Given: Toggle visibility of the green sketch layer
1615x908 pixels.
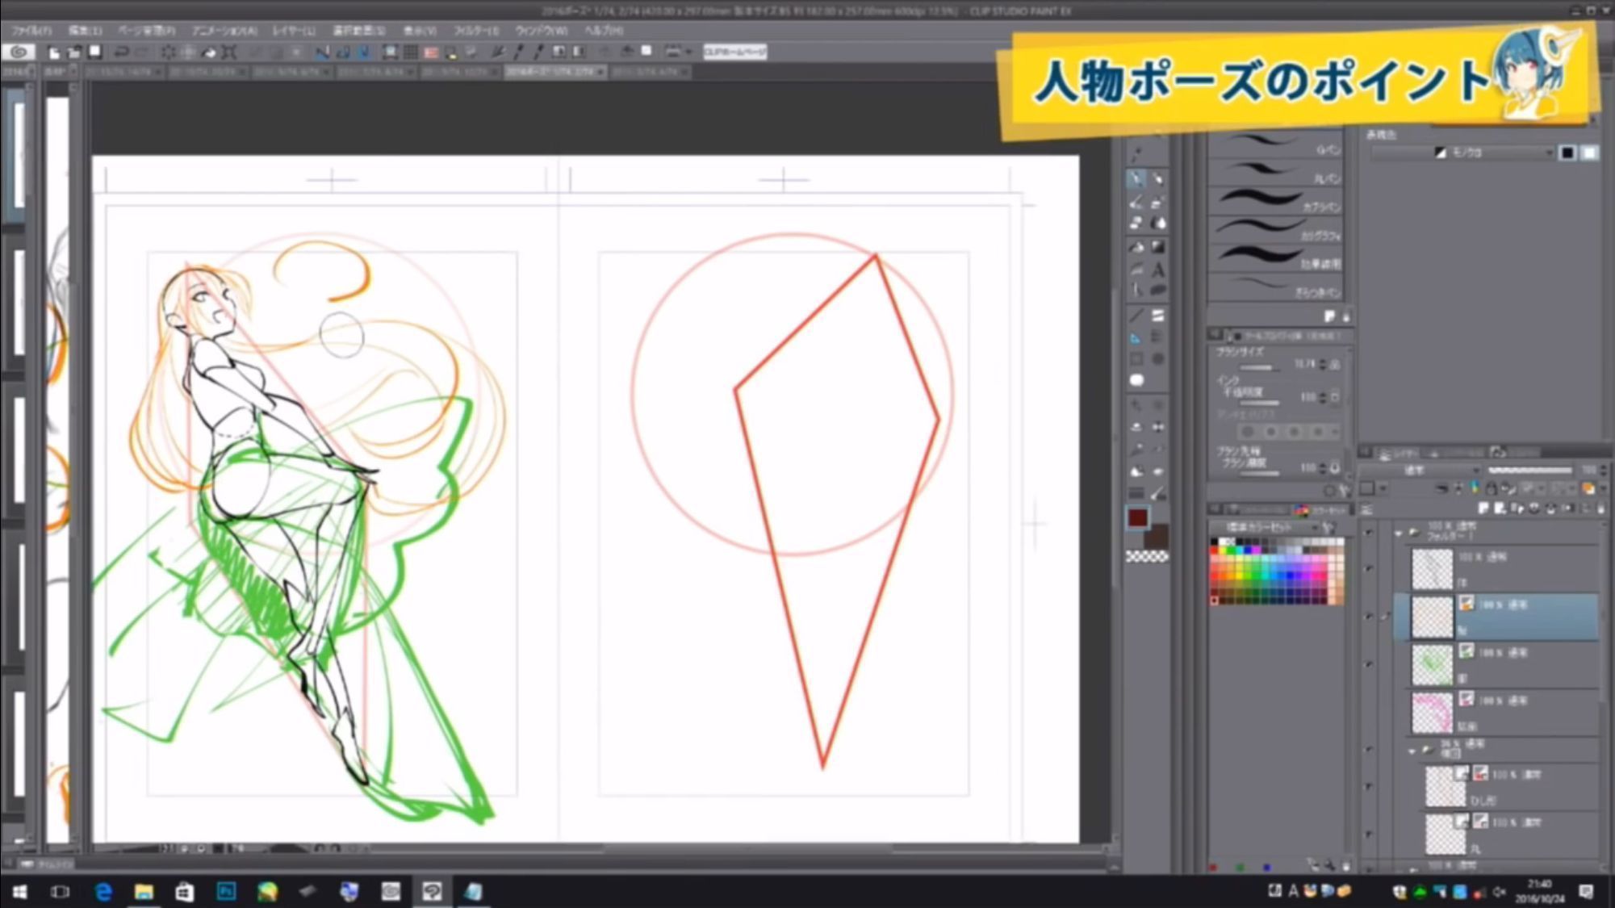Looking at the screenshot, I should coord(1369,664).
